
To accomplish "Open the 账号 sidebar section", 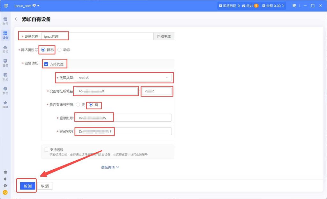I will click(5, 21).
